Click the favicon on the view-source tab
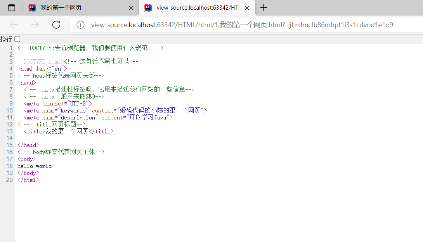Image resolution: width=423 pixels, height=242 pixels. 148,7
